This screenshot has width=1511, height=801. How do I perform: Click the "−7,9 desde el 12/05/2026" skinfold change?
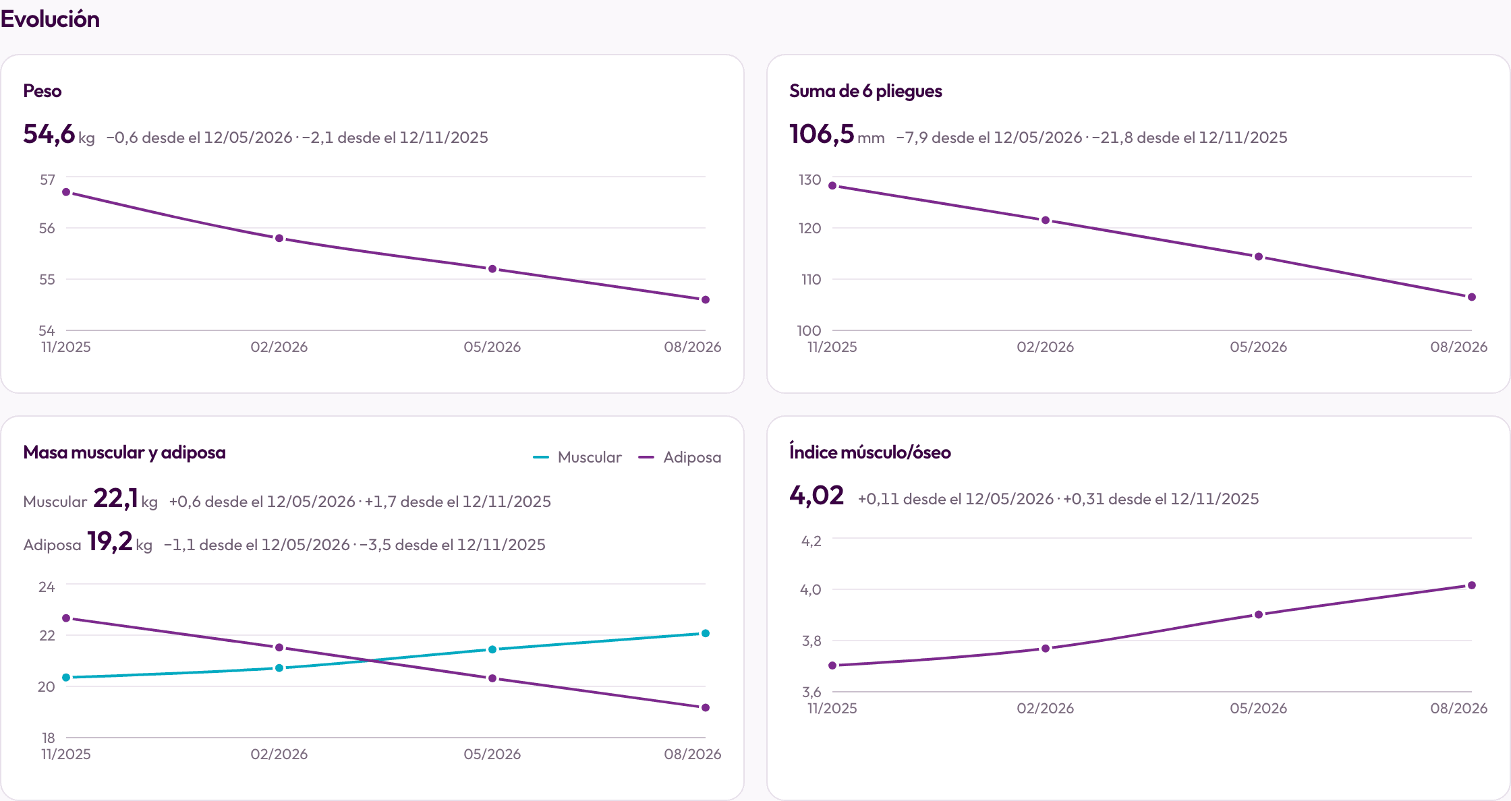click(x=989, y=138)
